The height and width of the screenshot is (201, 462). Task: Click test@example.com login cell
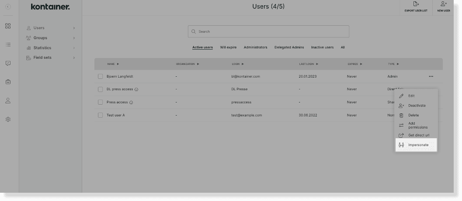(247, 115)
